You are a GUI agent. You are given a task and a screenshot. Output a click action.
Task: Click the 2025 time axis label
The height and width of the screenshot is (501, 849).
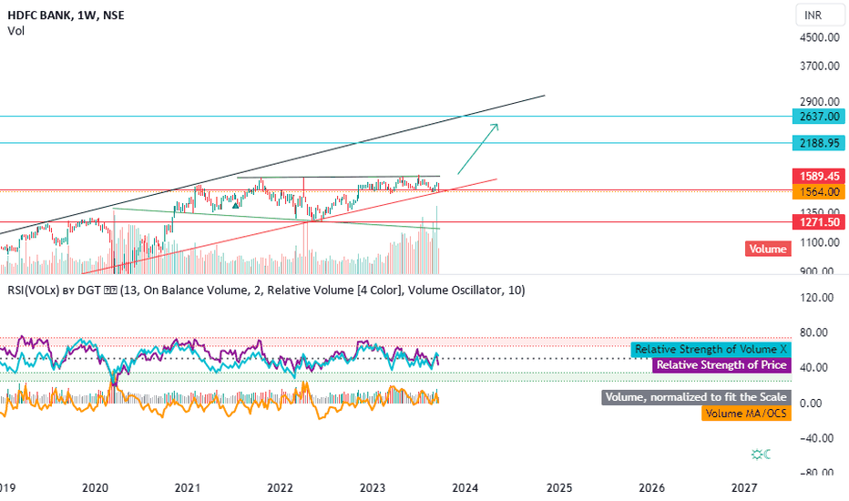[x=558, y=488]
